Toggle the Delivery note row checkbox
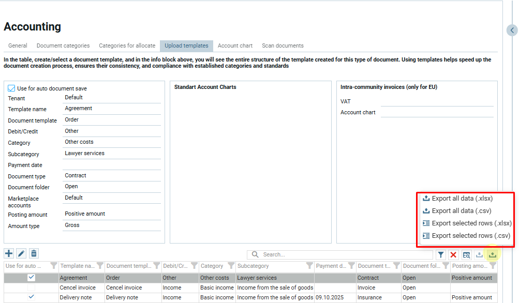Viewport: 519px width, 303px height. point(31,297)
